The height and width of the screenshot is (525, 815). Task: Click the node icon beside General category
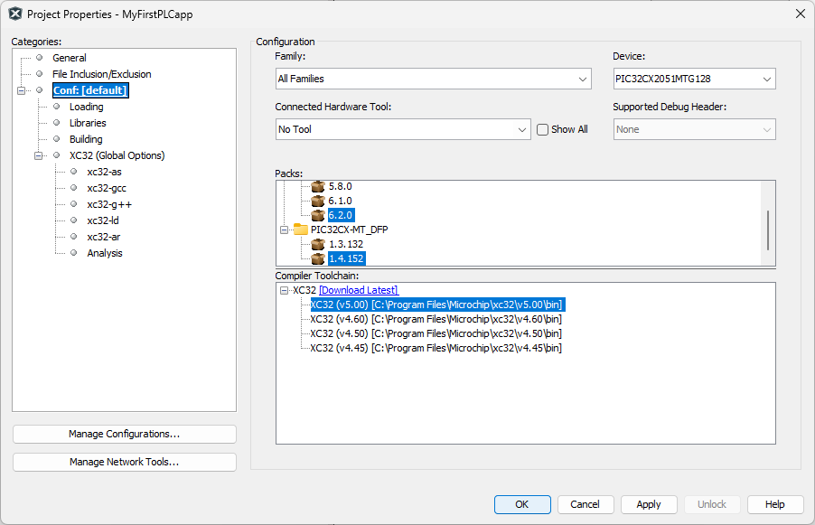[39, 57]
